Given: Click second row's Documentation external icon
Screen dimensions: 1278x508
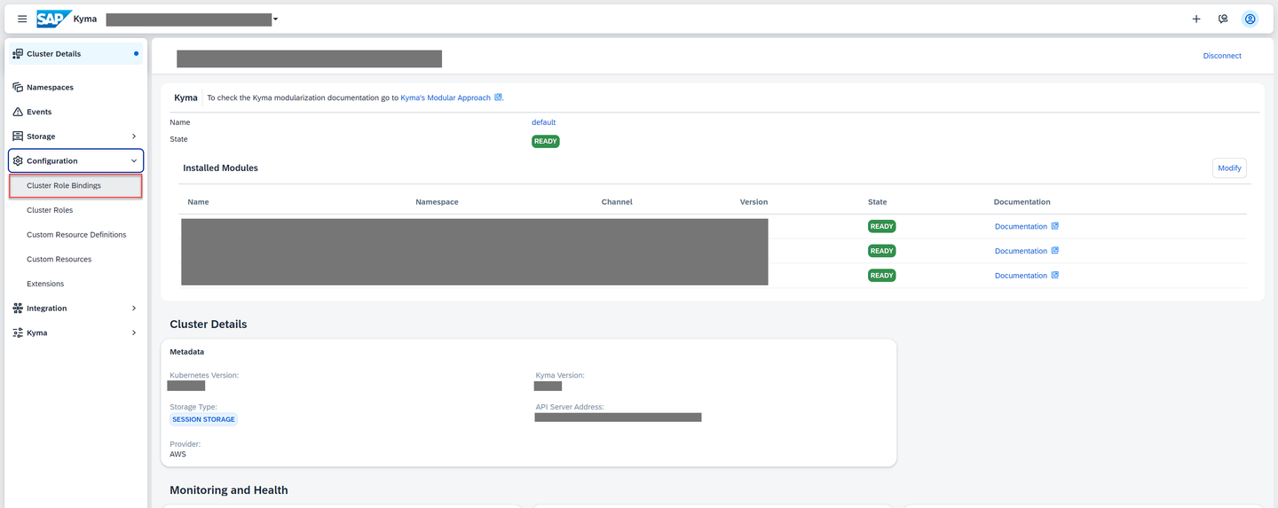Looking at the screenshot, I should pyautogui.click(x=1054, y=251).
